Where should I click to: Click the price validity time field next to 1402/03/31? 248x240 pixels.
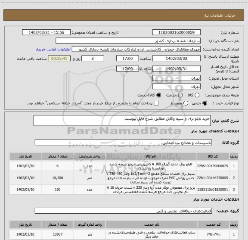(127, 69)
